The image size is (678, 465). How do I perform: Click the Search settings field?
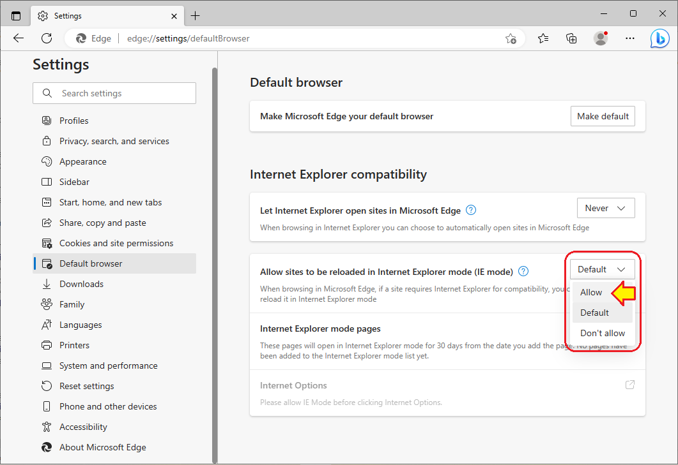[x=114, y=93]
